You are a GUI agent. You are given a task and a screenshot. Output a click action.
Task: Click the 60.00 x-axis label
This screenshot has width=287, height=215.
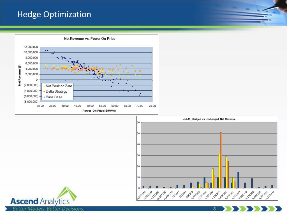[x=115, y=106]
